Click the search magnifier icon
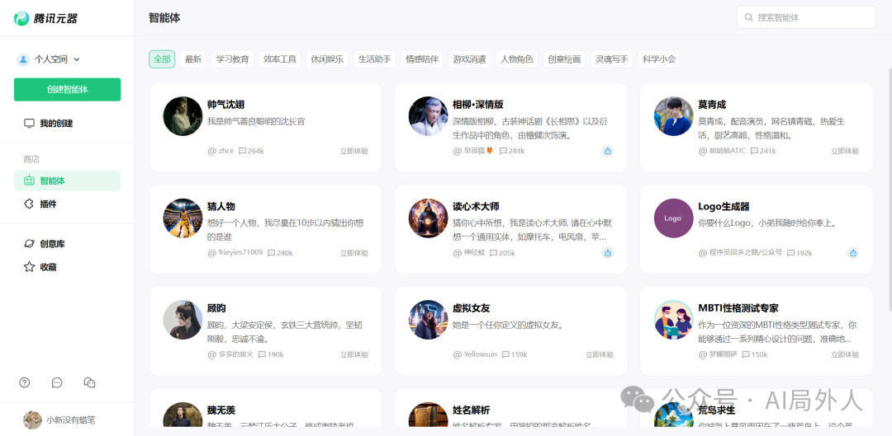892x436 pixels. (748, 17)
